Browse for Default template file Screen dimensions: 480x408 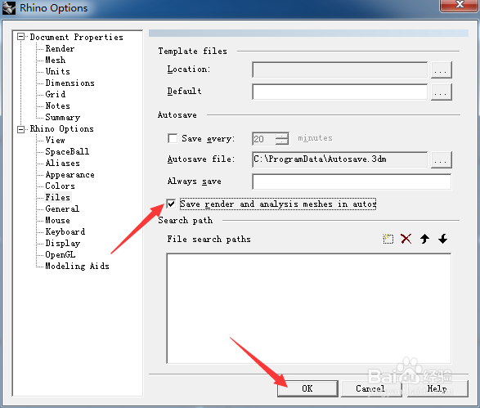tap(441, 92)
